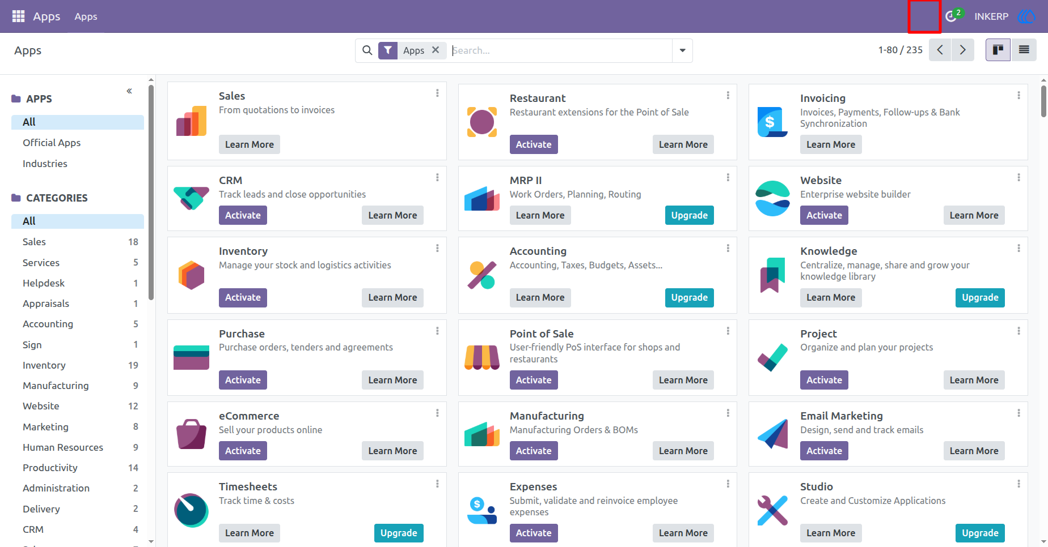
Task: Click the Timesheets app icon
Action: 192,510
